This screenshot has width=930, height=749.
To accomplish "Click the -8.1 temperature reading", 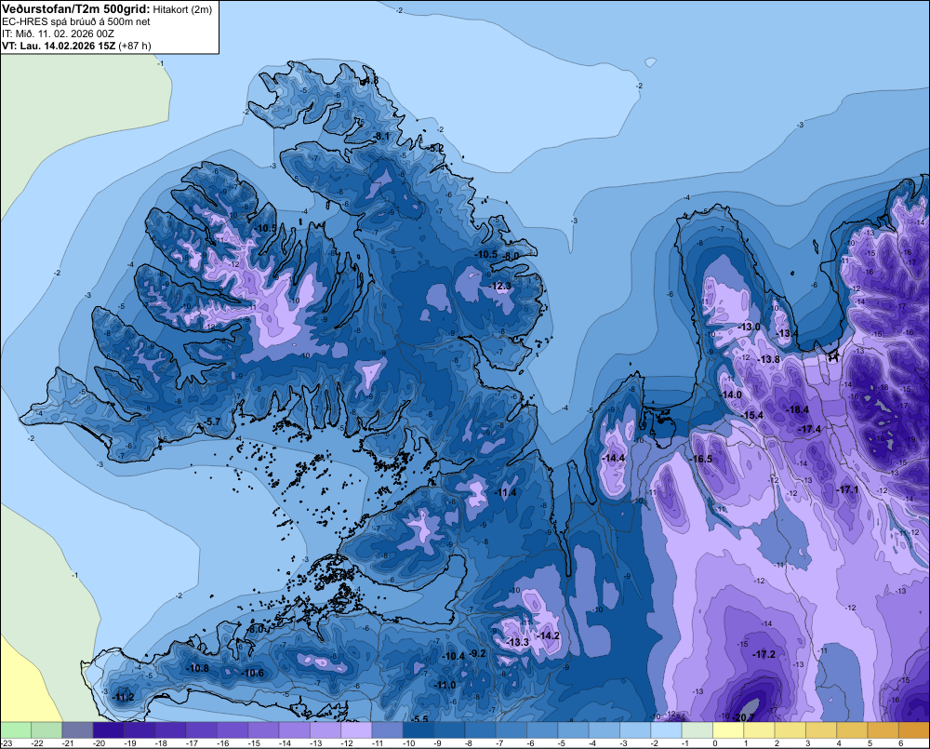I will (x=380, y=137).
